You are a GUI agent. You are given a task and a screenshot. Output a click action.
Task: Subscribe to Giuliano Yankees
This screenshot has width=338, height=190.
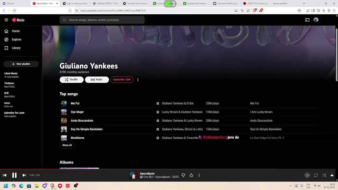(x=122, y=80)
